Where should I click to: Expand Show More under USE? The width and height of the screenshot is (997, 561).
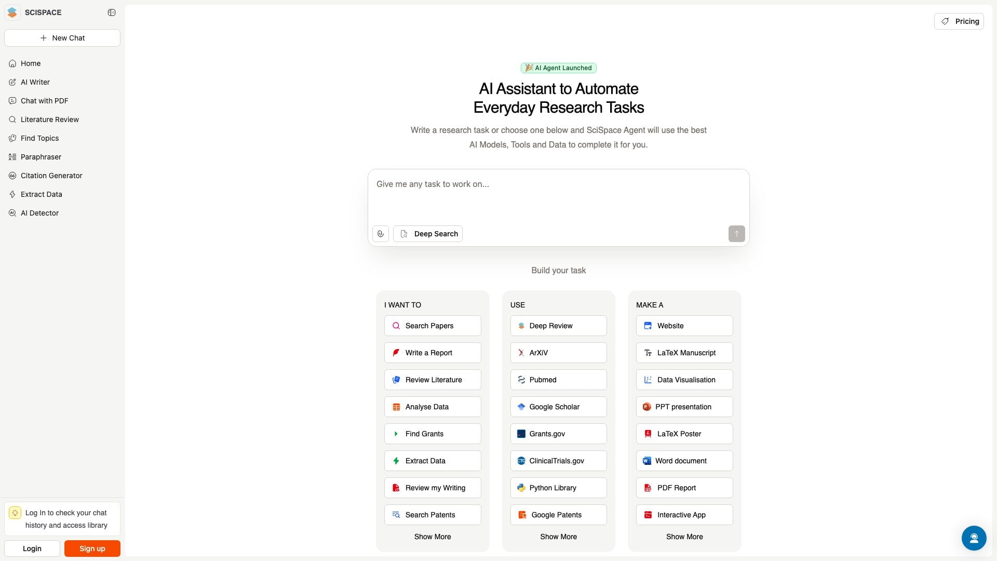tap(558, 537)
